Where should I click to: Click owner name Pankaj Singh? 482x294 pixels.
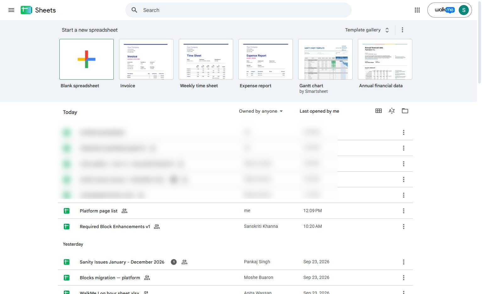click(x=257, y=262)
